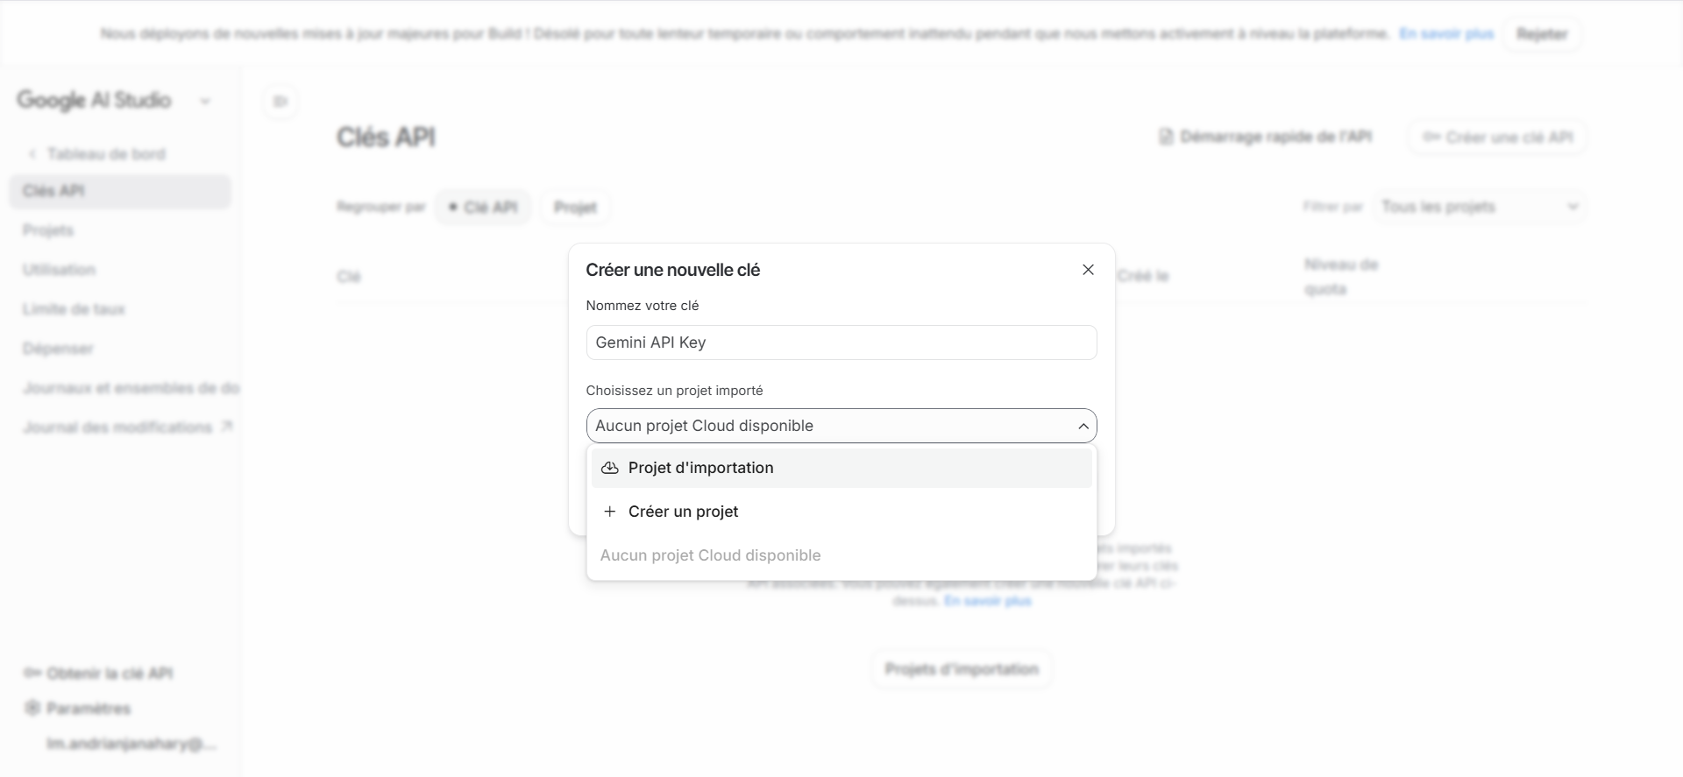1683x777 pixels.
Task: Open the Utilisation section
Action: [x=59, y=269]
